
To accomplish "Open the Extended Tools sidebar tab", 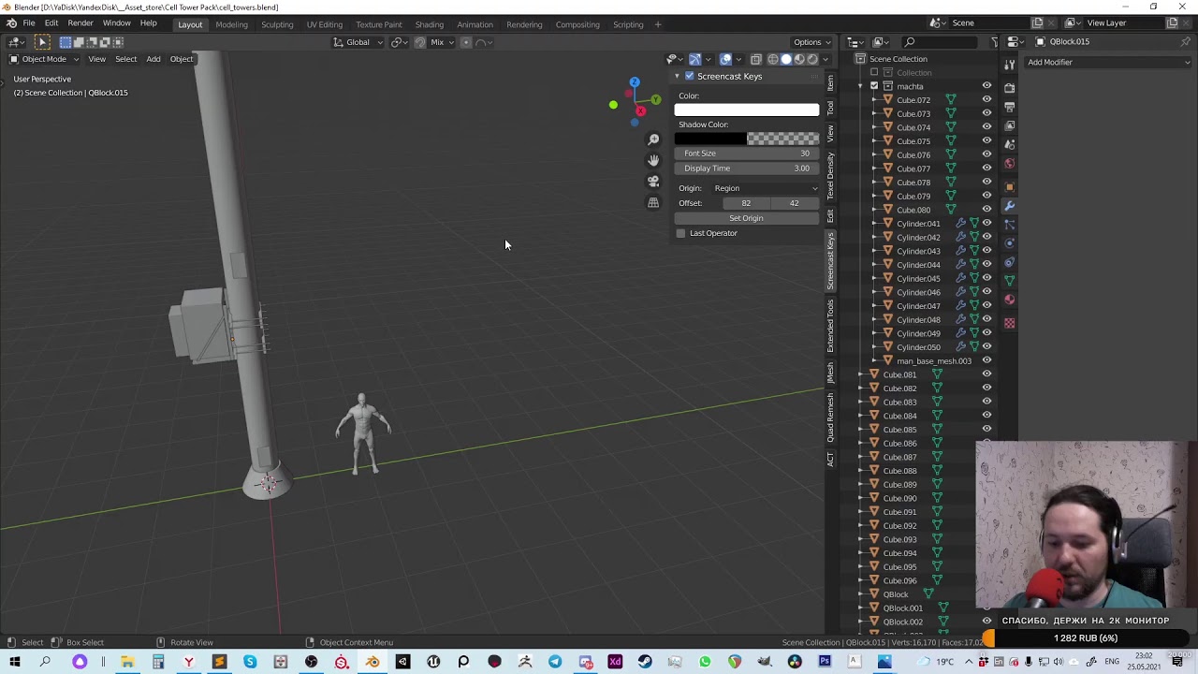I will point(830,326).
